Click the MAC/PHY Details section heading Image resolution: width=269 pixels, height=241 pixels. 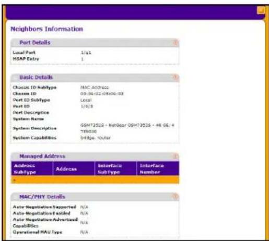click(42, 197)
